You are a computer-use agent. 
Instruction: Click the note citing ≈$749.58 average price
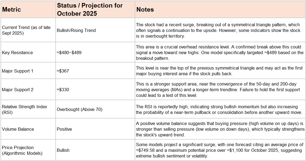click(x=220, y=150)
